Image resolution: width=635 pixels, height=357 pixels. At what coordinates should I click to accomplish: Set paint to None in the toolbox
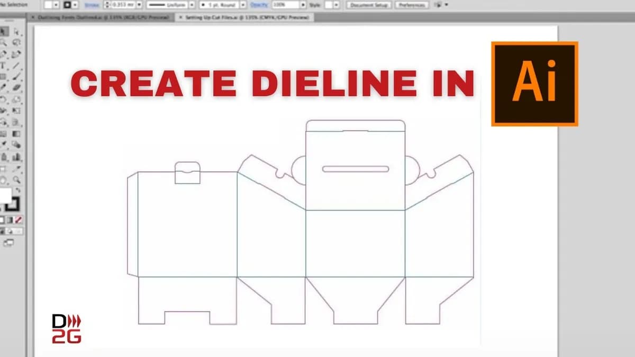click(x=19, y=219)
